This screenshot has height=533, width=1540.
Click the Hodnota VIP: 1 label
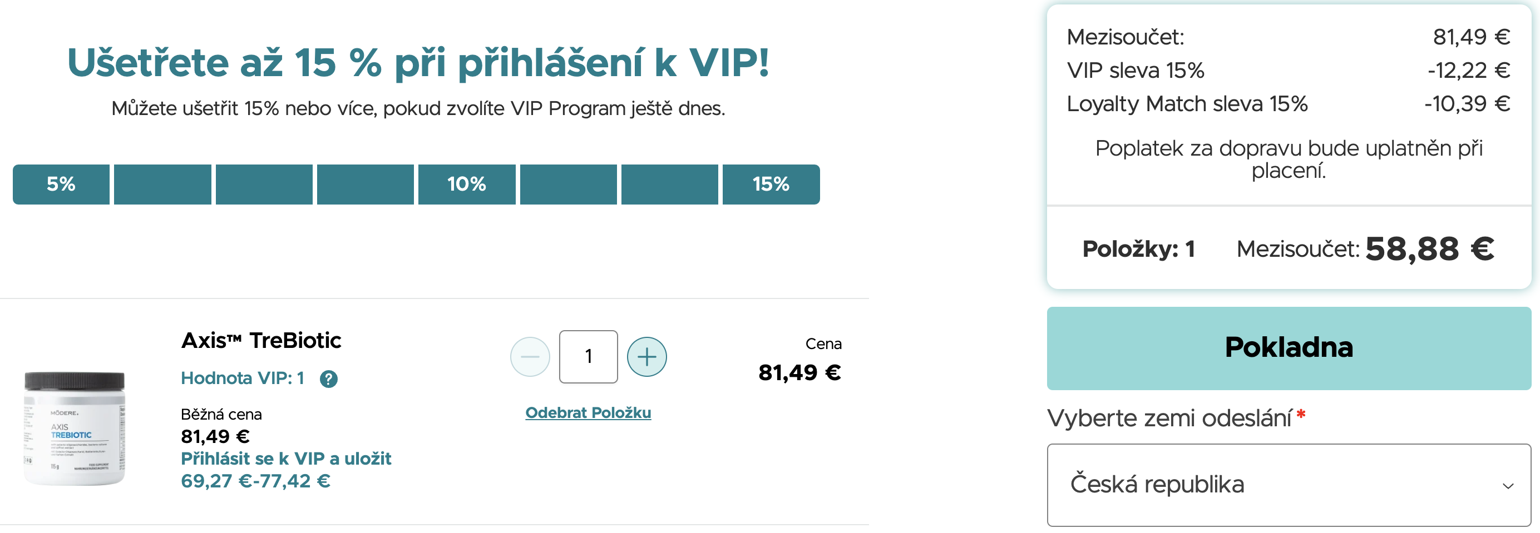tap(242, 378)
